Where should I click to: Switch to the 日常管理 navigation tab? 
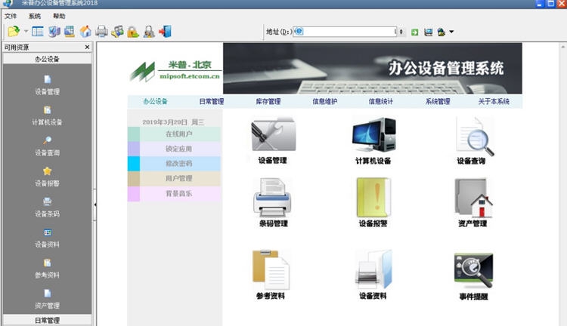[x=212, y=101]
